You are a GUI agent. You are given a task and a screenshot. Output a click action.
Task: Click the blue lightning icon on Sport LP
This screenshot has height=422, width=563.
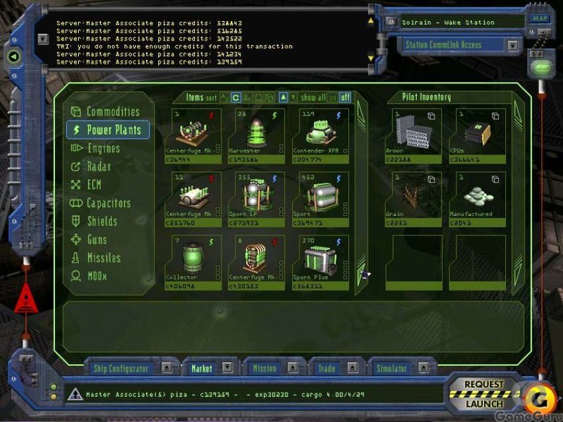pos(275,179)
